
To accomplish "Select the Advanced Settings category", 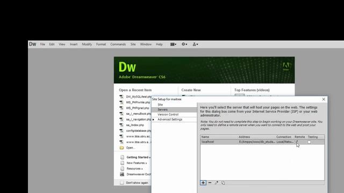I will coord(174,120).
